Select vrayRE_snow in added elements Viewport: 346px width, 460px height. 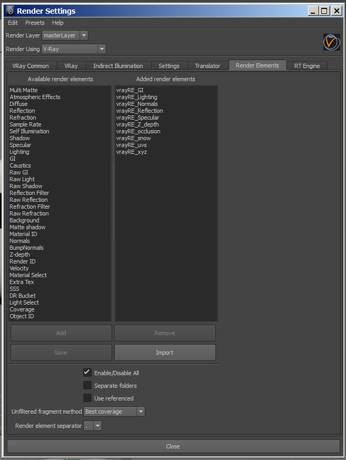tap(133, 138)
